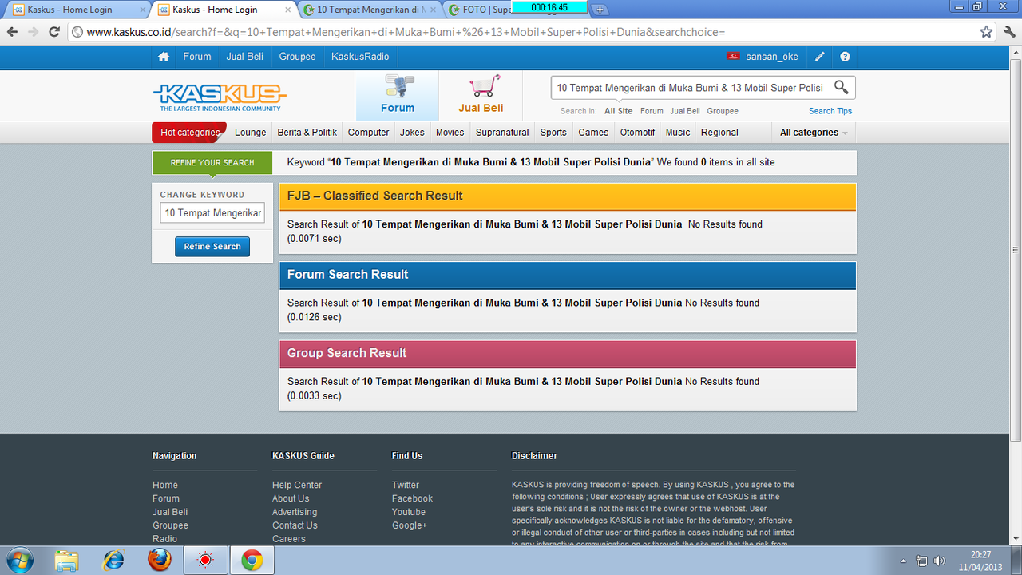1022x575 pixels.
Task: Open the screen recorder taskbar icon
Action: [206, 561]
